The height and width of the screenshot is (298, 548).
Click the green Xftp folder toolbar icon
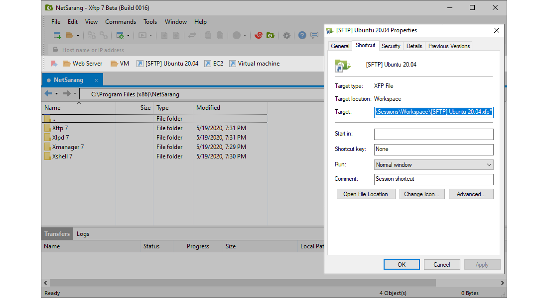[270, 35]
